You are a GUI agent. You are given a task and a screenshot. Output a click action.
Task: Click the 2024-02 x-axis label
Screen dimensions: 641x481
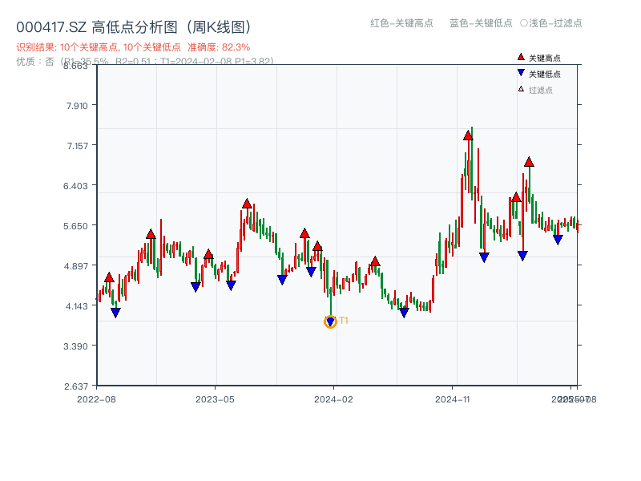(333, 399)
